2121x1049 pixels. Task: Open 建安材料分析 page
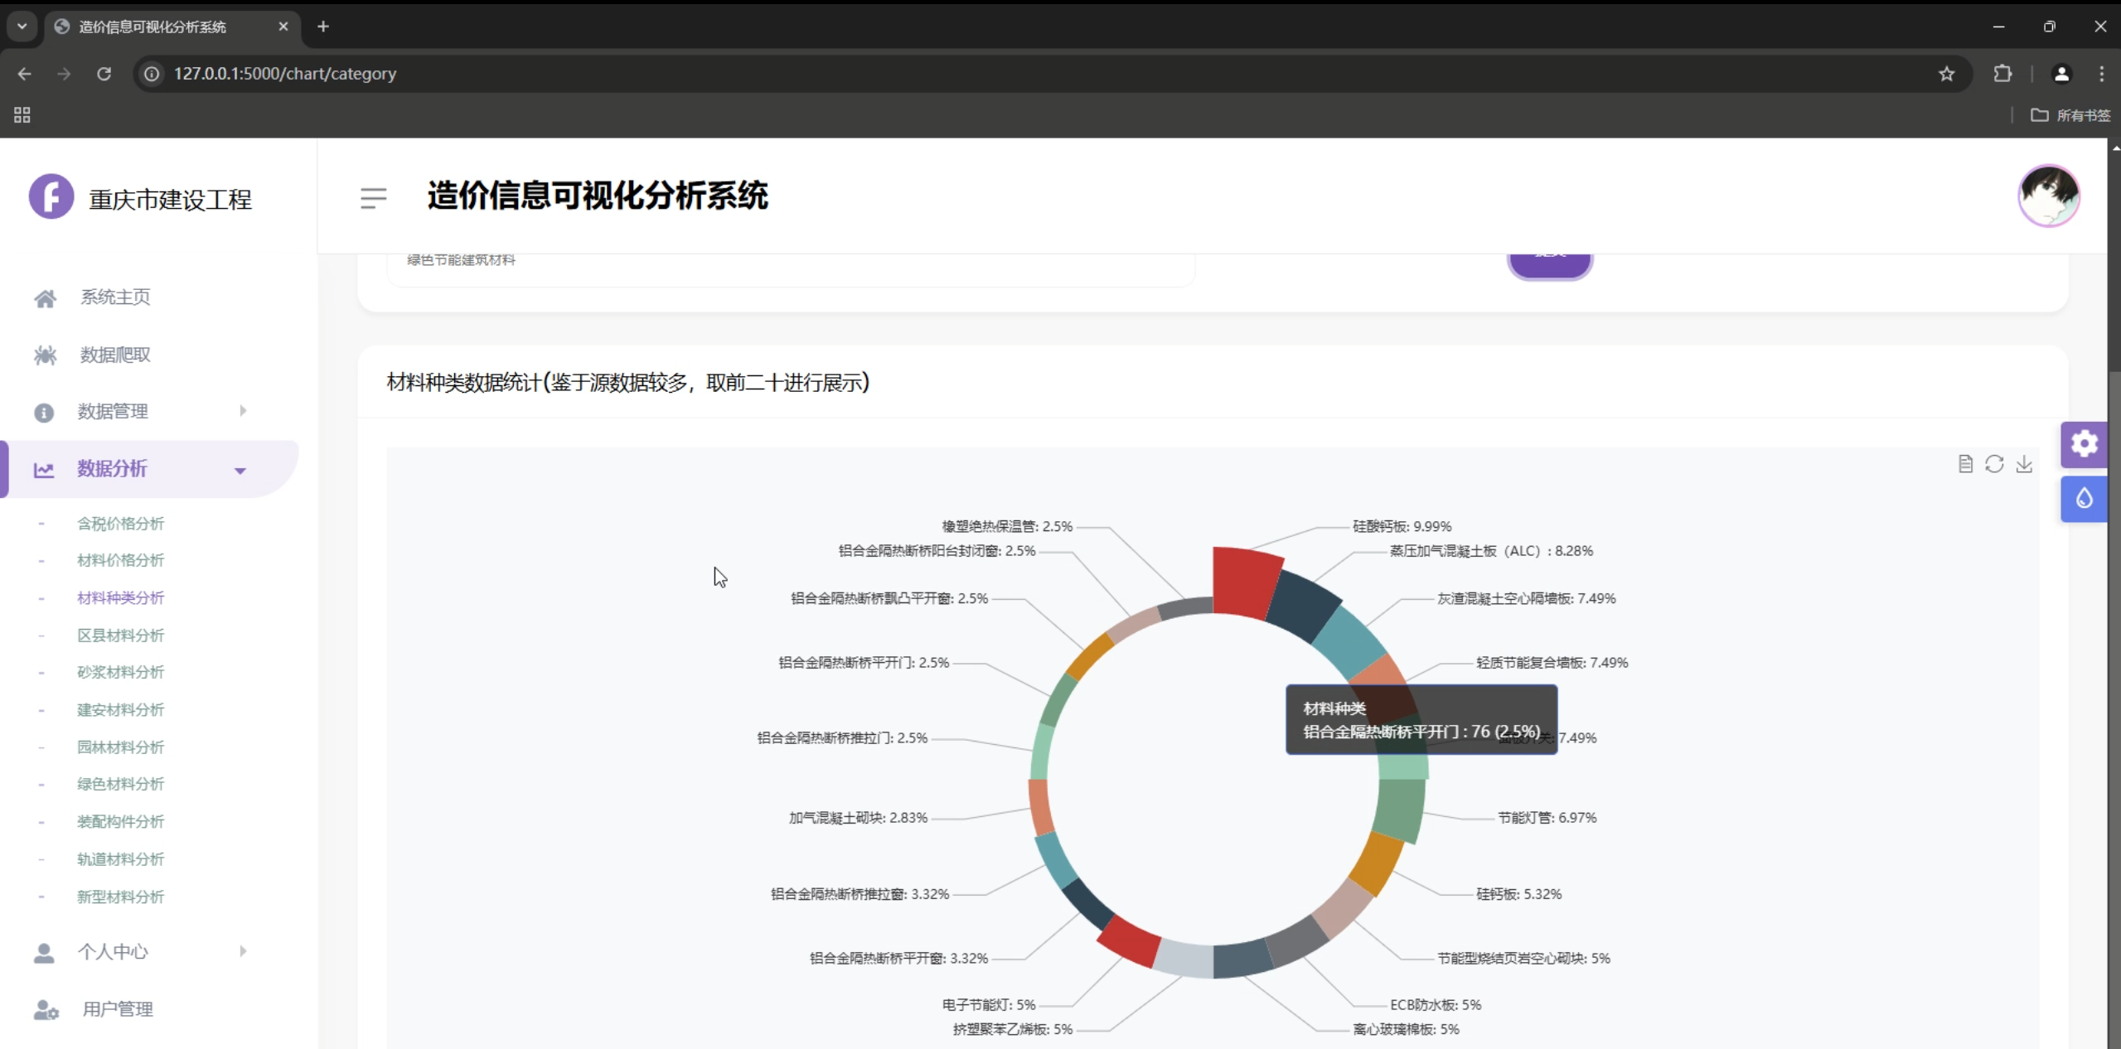tap(121, 710)
